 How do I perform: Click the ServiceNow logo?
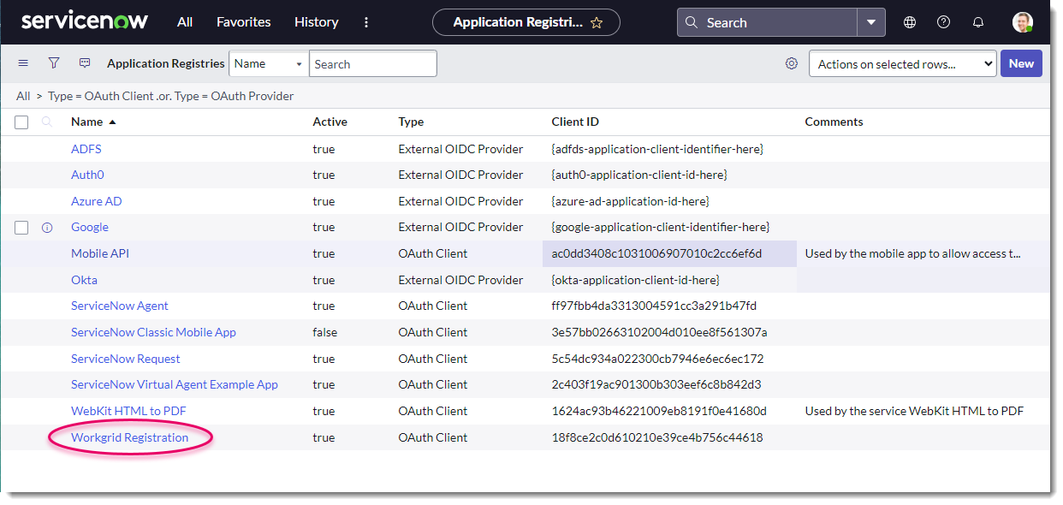[84, 21]
